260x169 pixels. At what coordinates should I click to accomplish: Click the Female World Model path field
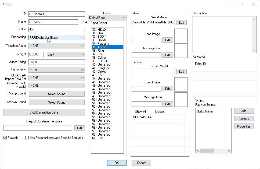click(153, 71)
